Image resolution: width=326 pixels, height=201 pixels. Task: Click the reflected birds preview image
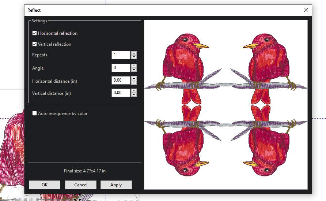[x=226, y=105]
